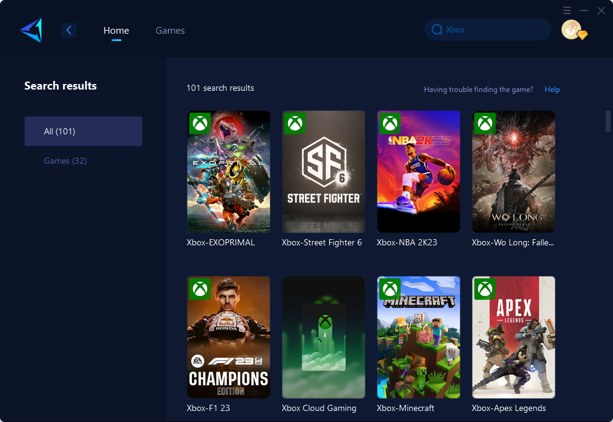Open the NBA 2K23 cover art
This screenshot has width=613, height=422.
pos(419,172)
